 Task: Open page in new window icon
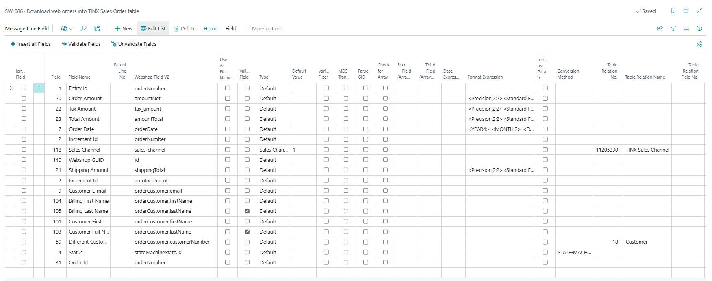point(686,11)
